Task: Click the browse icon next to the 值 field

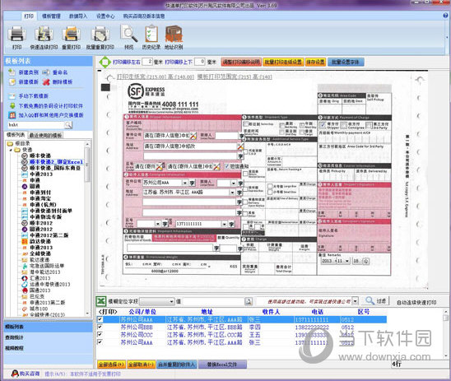Action: 248,301
